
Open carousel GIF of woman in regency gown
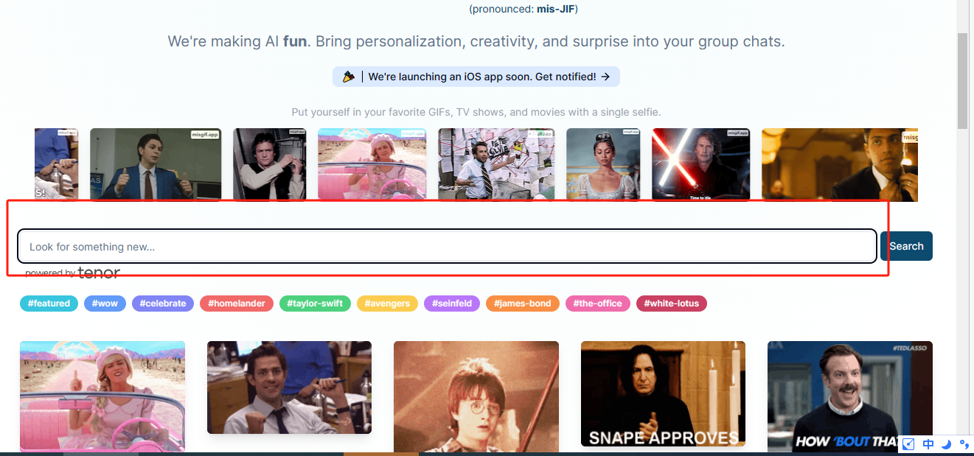click(603, 164)
